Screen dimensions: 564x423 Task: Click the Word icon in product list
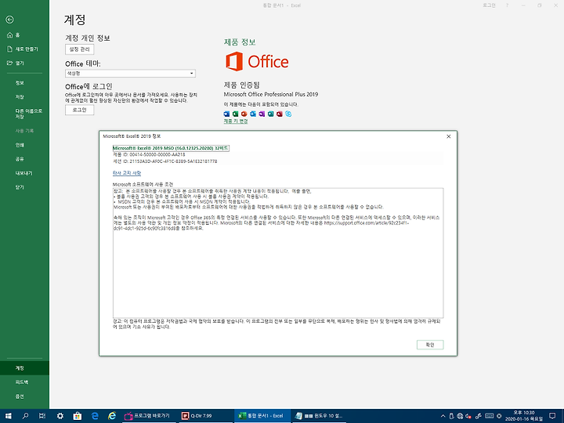(226, 114)
